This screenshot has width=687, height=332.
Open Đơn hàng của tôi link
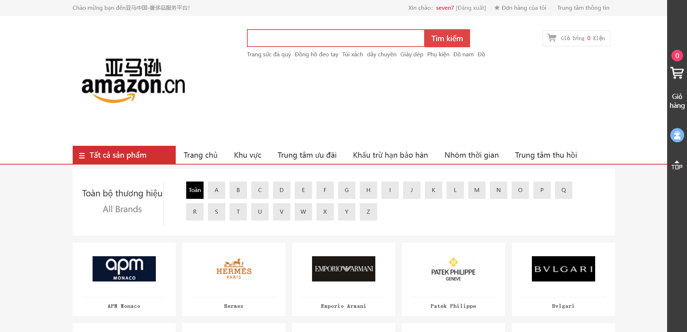pos(524,8)
